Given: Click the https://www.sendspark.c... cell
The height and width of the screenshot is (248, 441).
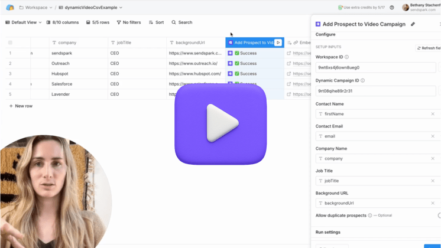Looking at the screenshot, I should pyautogui.click(x=196, y=53).
